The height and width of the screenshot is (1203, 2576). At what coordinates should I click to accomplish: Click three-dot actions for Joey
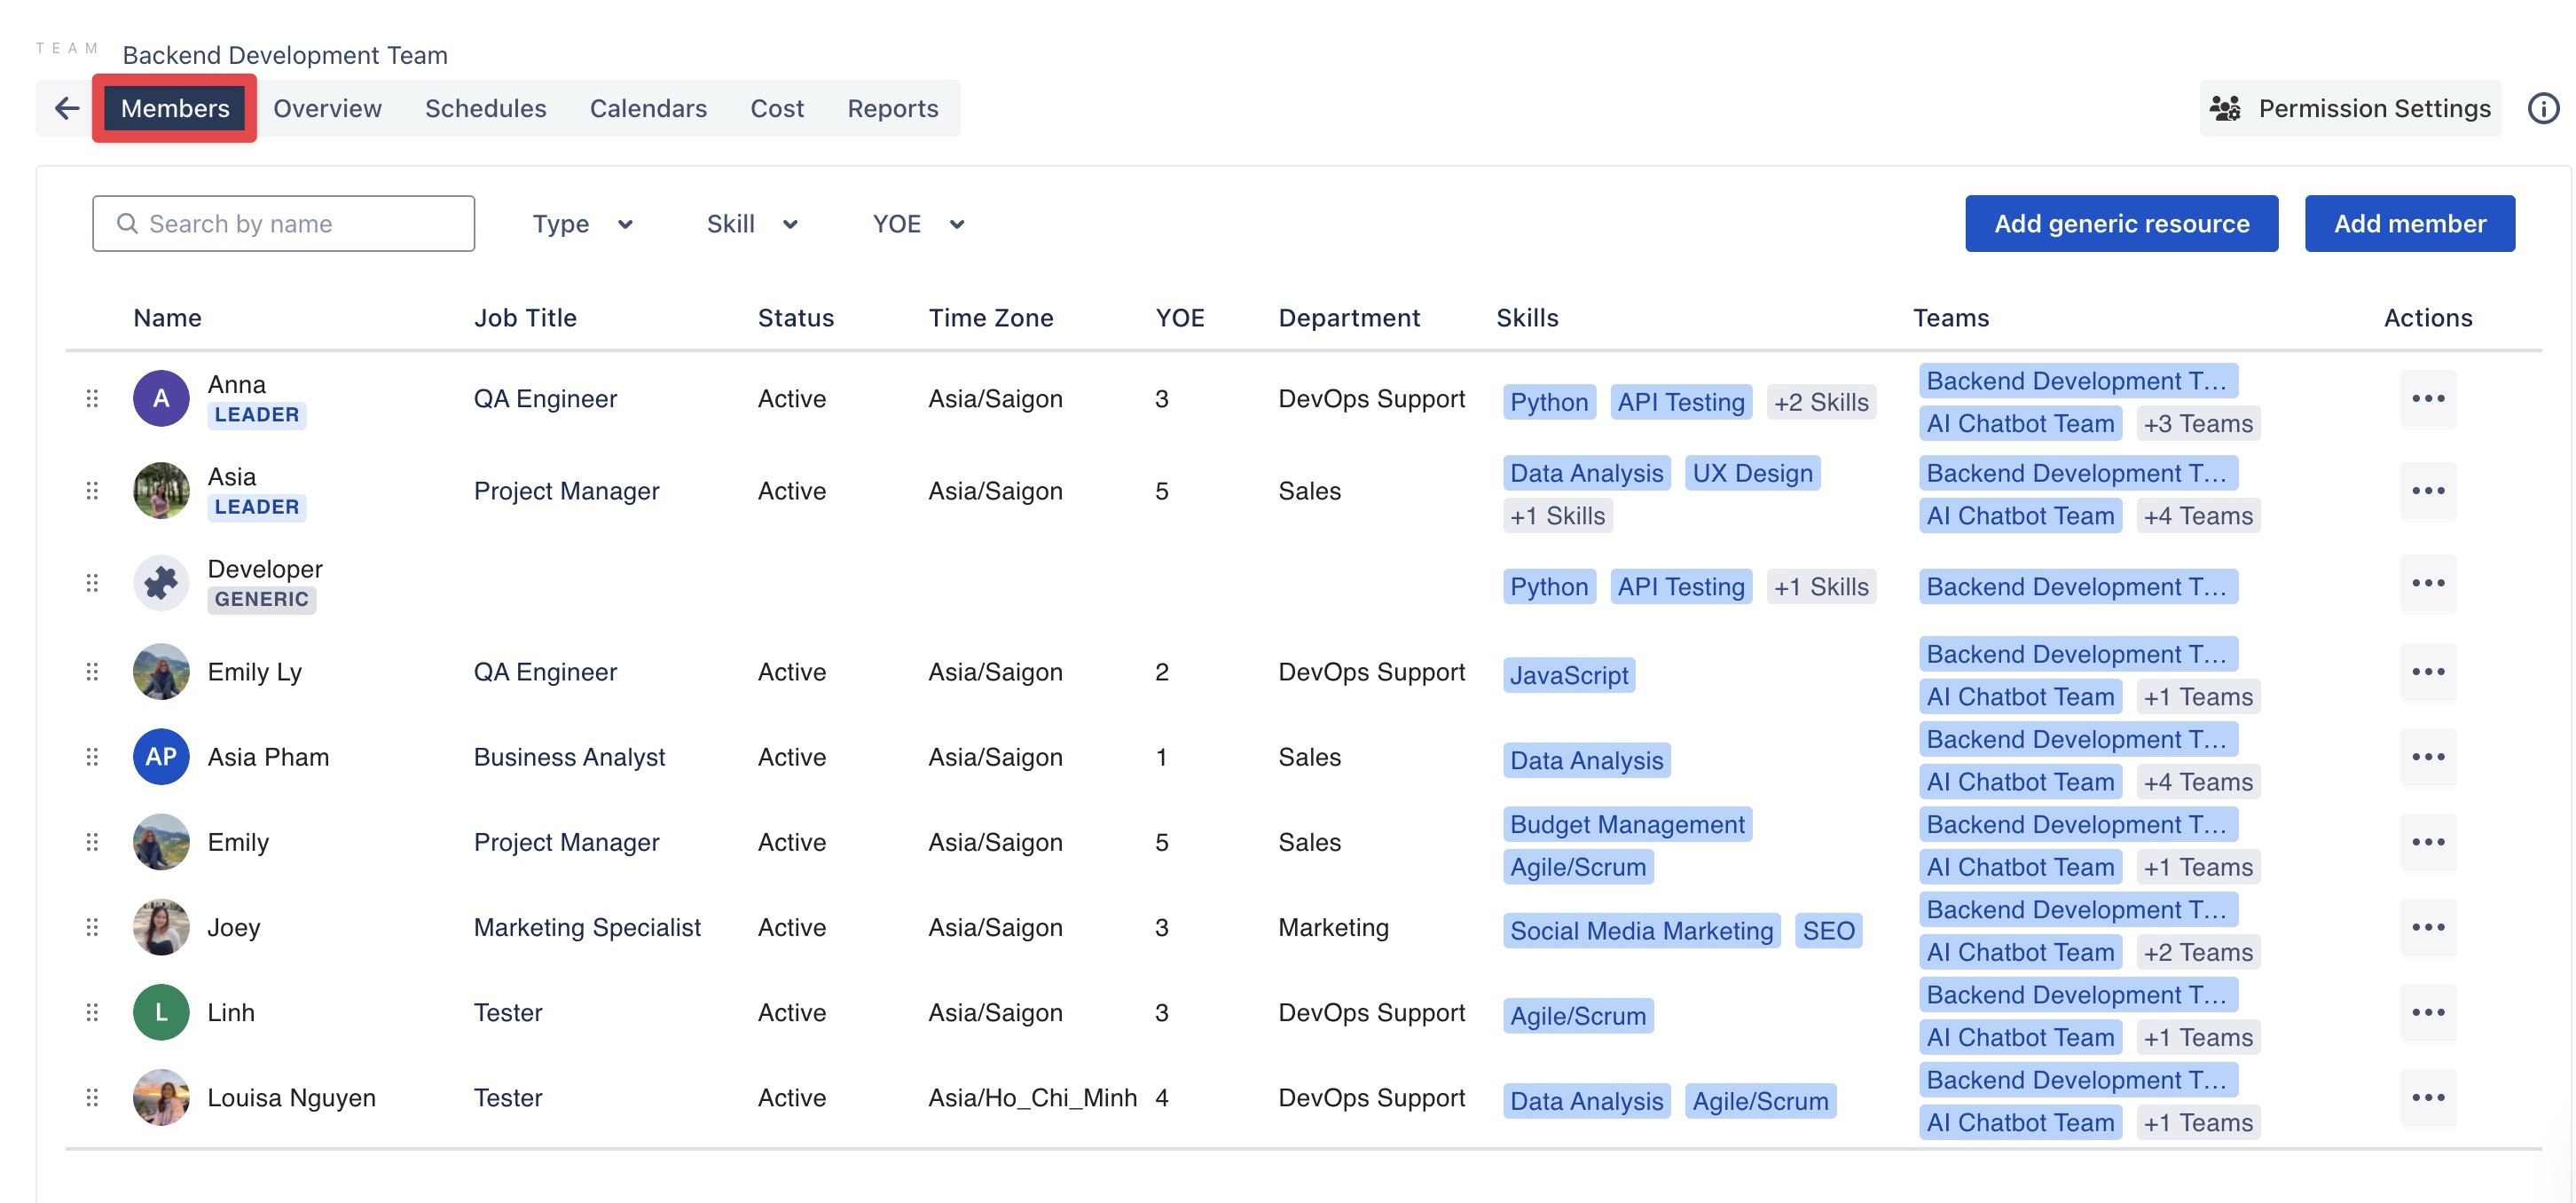point(2427,927)
